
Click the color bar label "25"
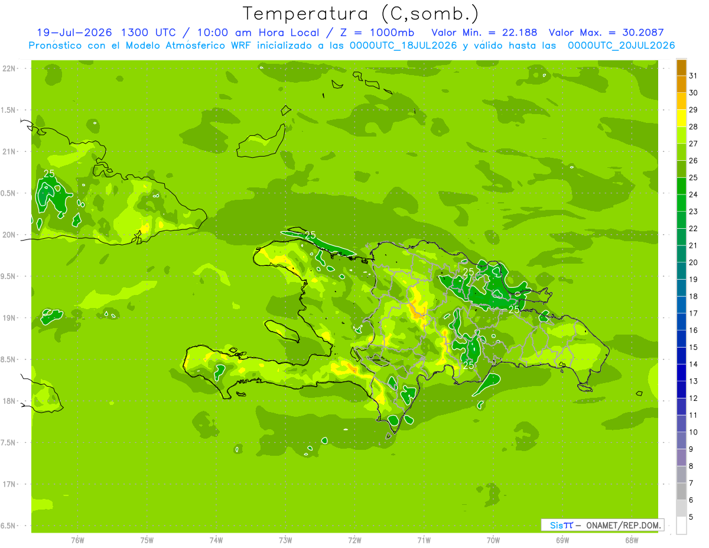click(x=694, y=177)
